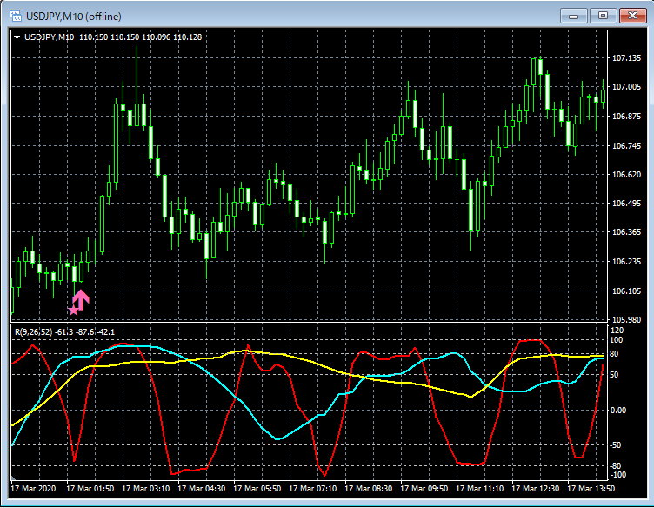The width and height of the screenshot is (654, 508).
Task: Expand the chart menu triangle beside USDJPY,M10
Action: point(17,37)
